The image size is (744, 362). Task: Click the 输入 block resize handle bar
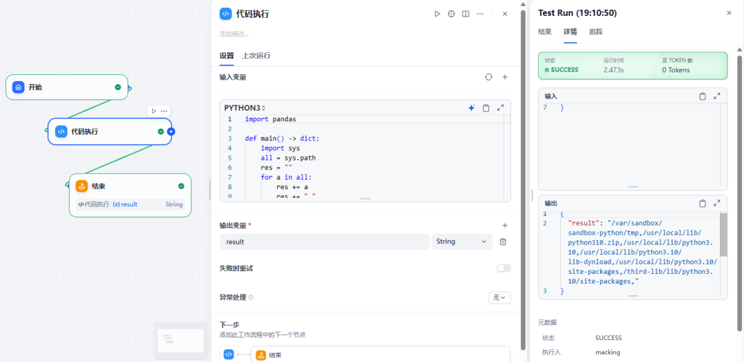coord(633,187)
